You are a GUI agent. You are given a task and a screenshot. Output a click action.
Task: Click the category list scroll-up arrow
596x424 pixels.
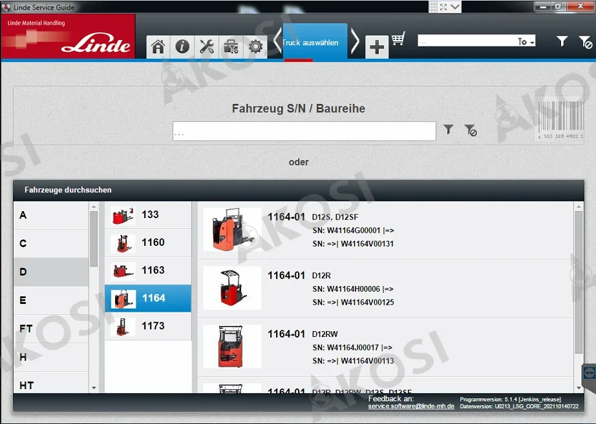94,207
